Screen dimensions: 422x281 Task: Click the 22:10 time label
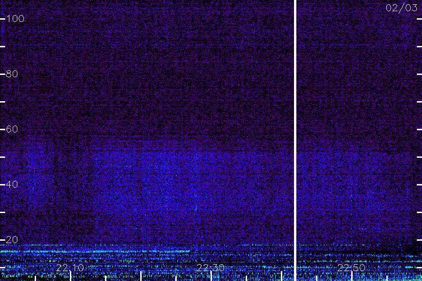pos(70,268)
